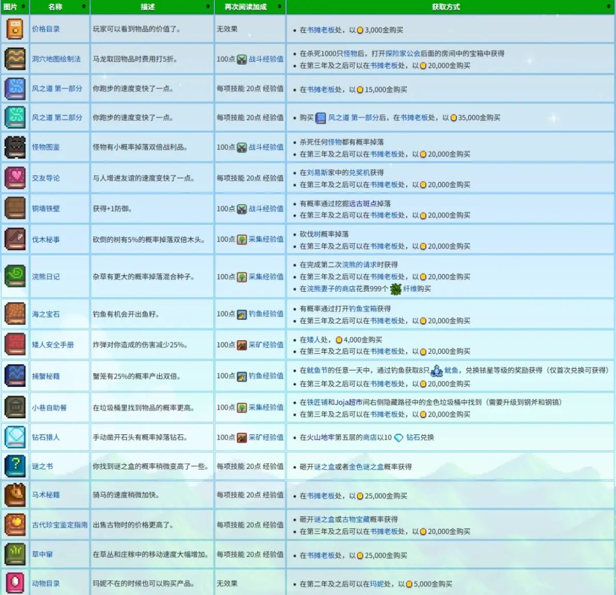Sort by 再次阅读加成 column arrows
Viewport: 616px width, 595px height.
279,7
